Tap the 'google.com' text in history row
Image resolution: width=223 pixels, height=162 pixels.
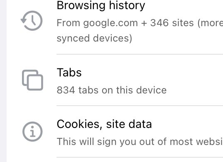[x=110, y=23]
